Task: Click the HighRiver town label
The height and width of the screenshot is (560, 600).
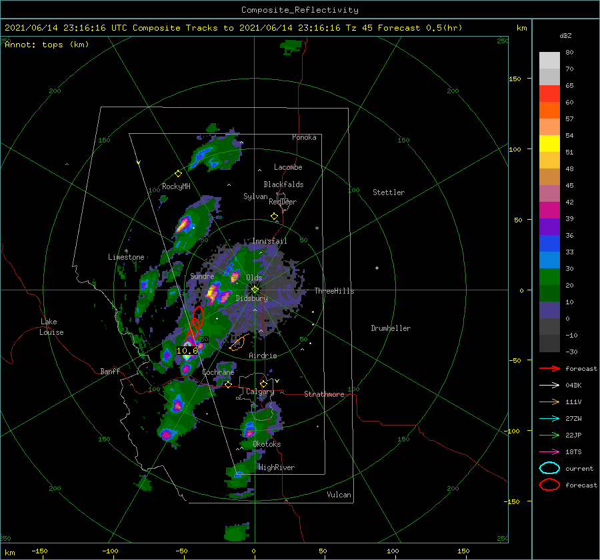Action: pos(277,467)
